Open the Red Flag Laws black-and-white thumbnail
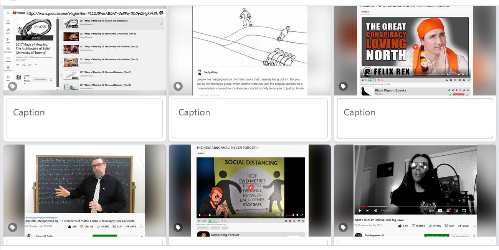The height and width of the screenshot is (250, 499). coord(415,191)
